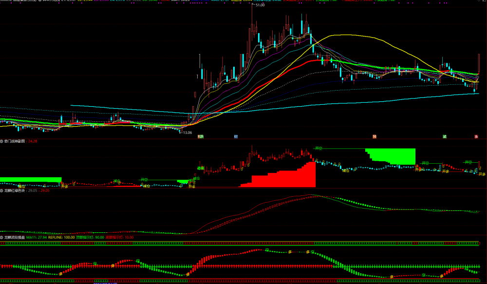Open the 龙麟波段操盘 indicator dropdown arrow
The image size is (487, 284).
point(1,237)
